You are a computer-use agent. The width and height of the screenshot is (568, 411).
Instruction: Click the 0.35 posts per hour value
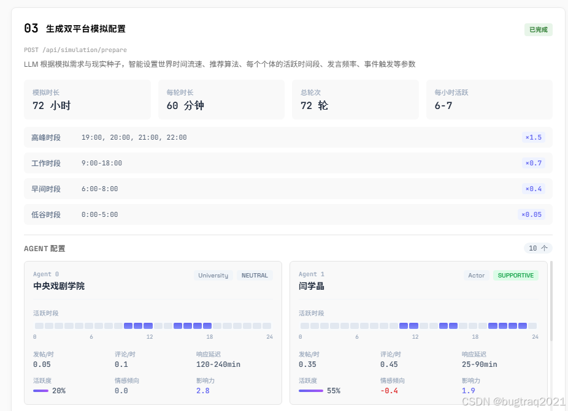307,364
